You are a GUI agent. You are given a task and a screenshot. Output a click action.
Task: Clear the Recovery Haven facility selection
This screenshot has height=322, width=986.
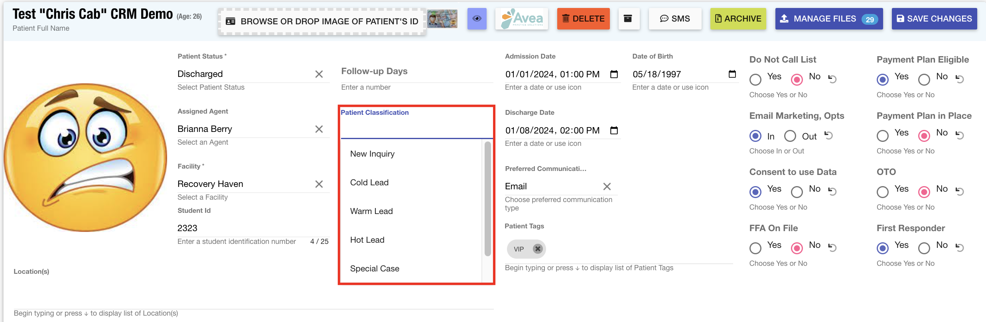click(319, 184)
